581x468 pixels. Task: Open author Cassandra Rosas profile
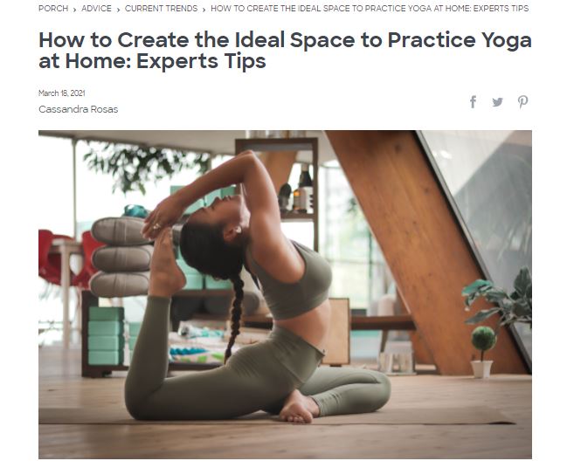(78, 109)
